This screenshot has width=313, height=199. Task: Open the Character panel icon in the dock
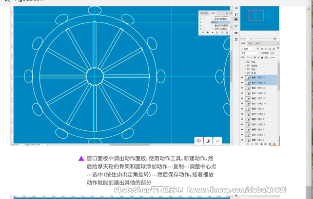tap(236, 8)
